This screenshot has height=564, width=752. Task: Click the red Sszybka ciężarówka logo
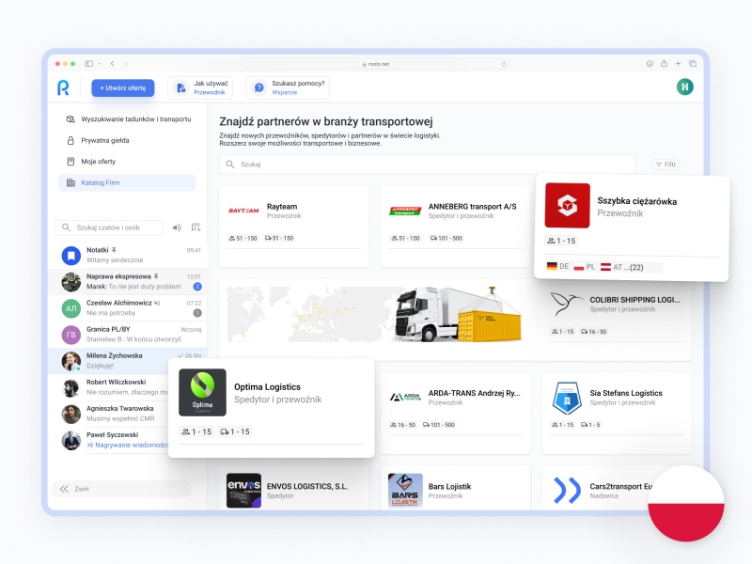coord(568,205)
